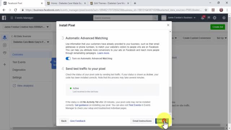Reload the page with refresh icon
Screen dimensions: 231x130
[16, 10]
